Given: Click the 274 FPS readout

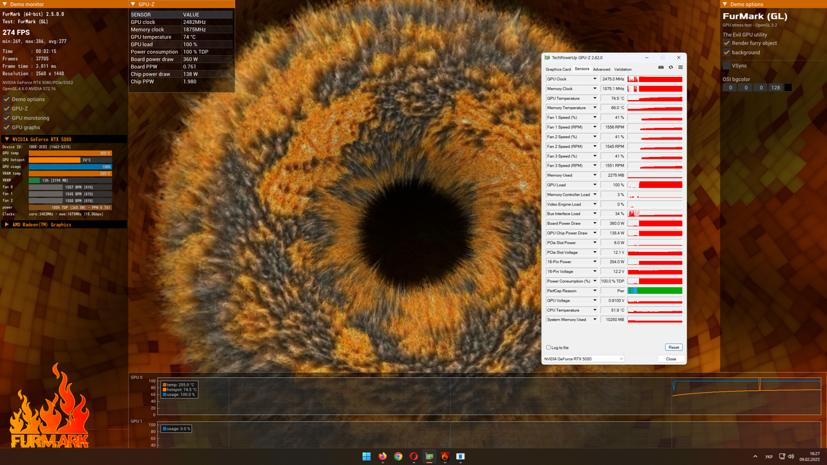Looking at the screenshot, I should click(16, 32).
